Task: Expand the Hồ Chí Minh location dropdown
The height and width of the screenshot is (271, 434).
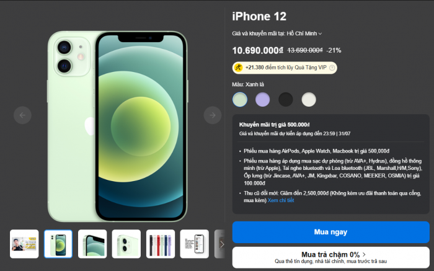Action: (x=304, y=33)
